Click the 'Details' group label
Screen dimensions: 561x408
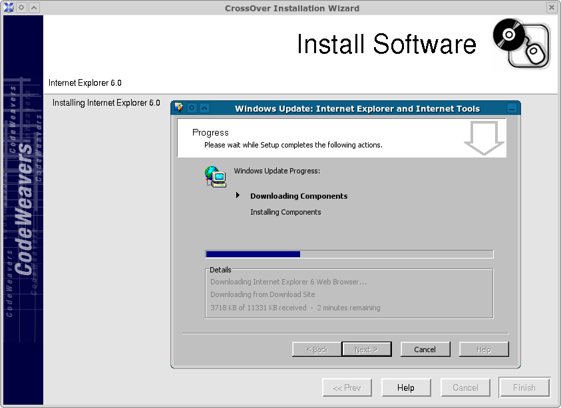tap(220, 270)
